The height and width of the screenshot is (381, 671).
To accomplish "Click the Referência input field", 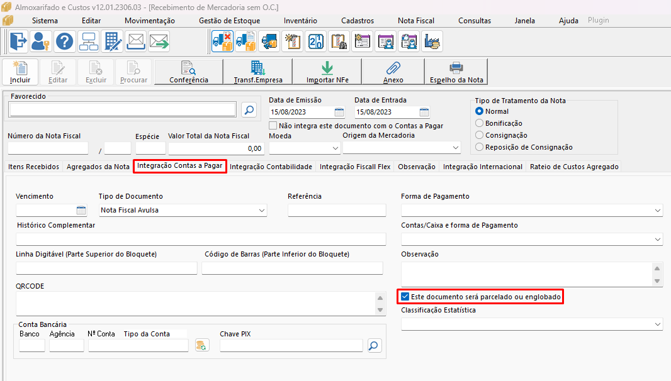I will click(x=337, y=211).
